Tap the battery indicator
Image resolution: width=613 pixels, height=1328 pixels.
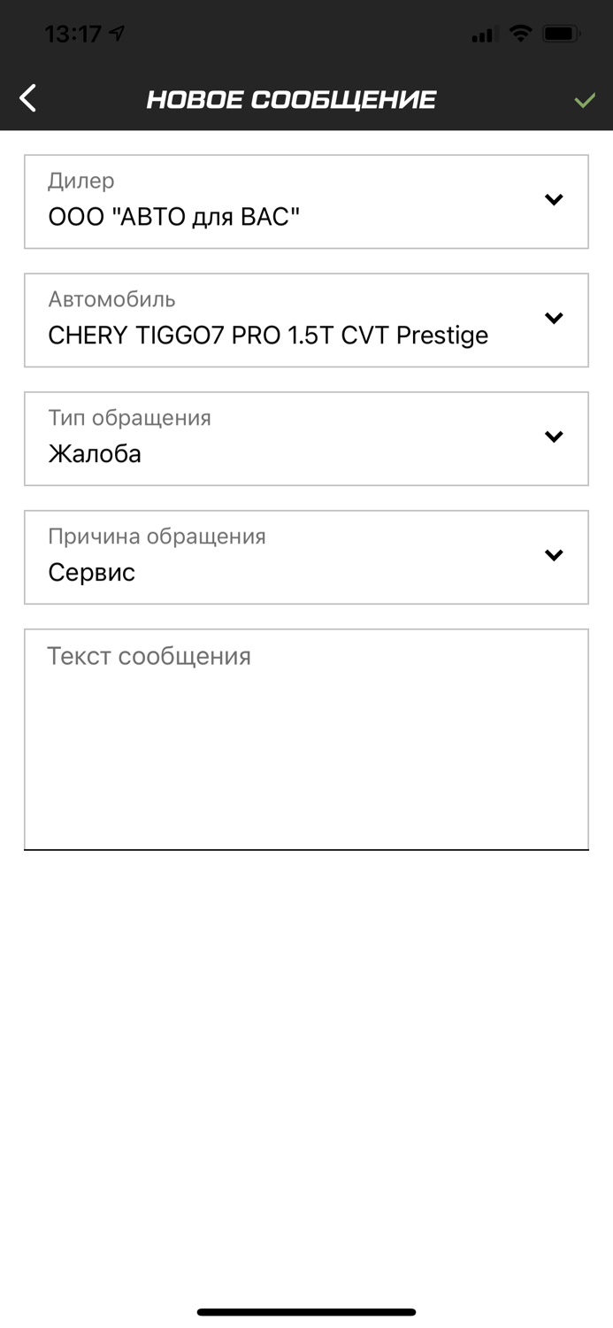coord(560,34)
